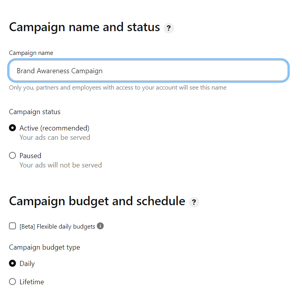Open help for Campaign name and status
The image size is (302, 294).
[x=169, y=28]
